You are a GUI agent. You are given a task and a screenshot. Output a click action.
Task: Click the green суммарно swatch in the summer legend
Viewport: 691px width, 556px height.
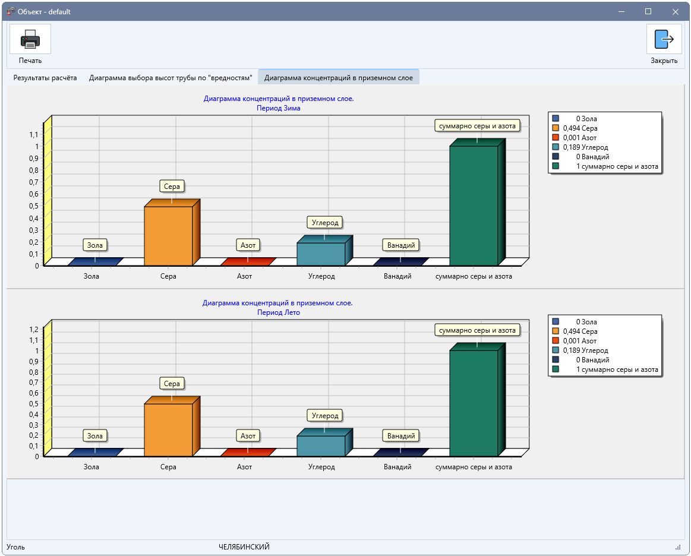(556, 369)
